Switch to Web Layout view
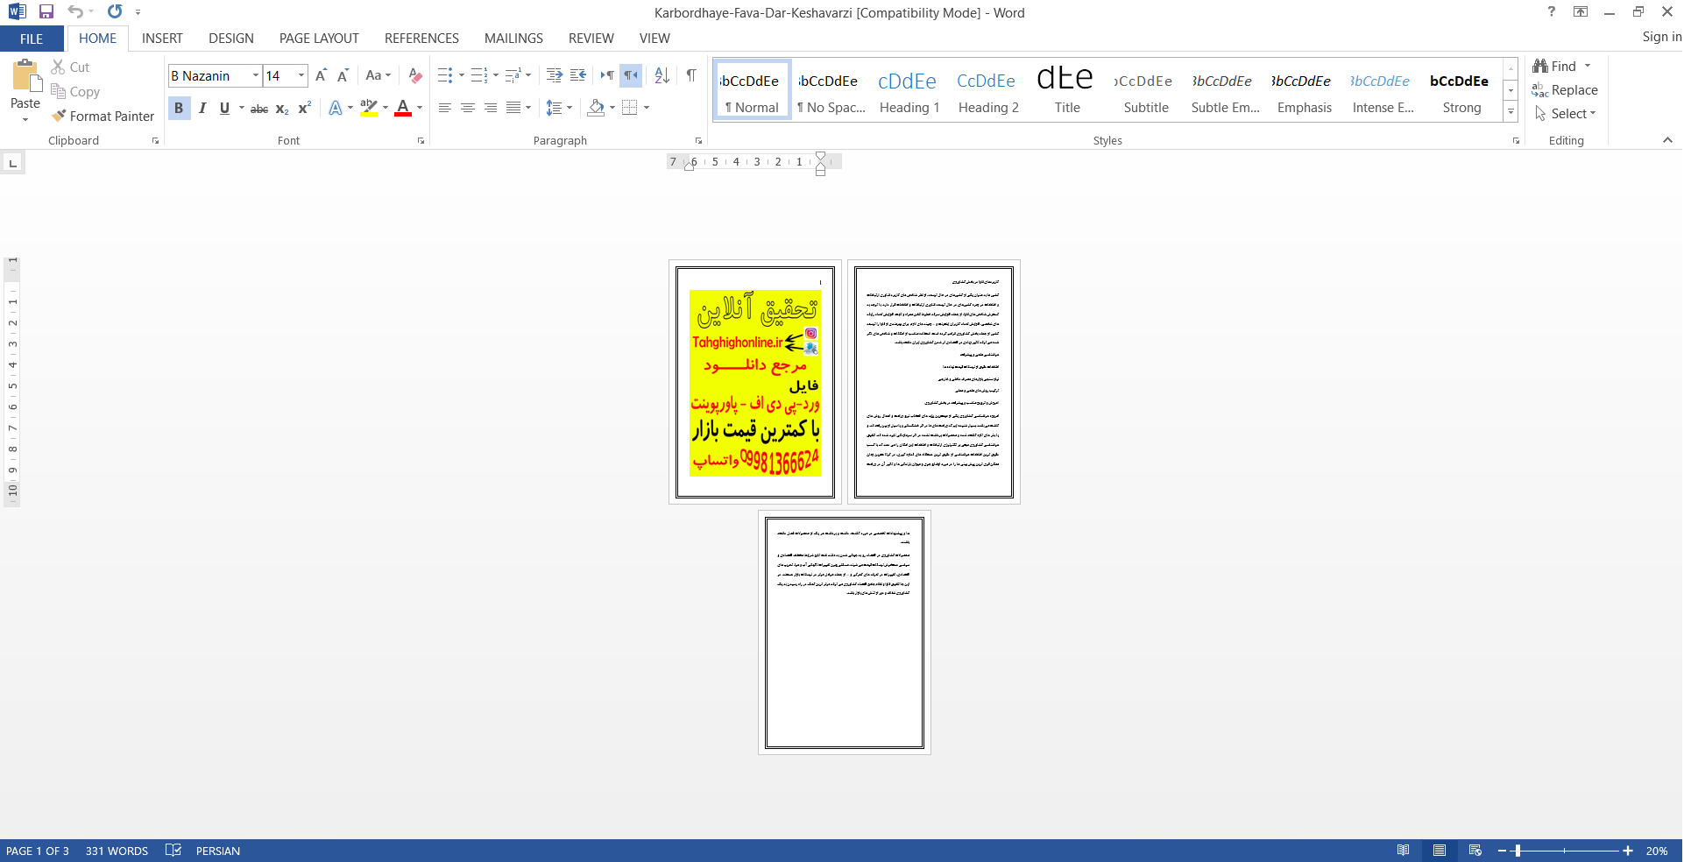This screenshot has width=1684, height=862. [1475, 851]
